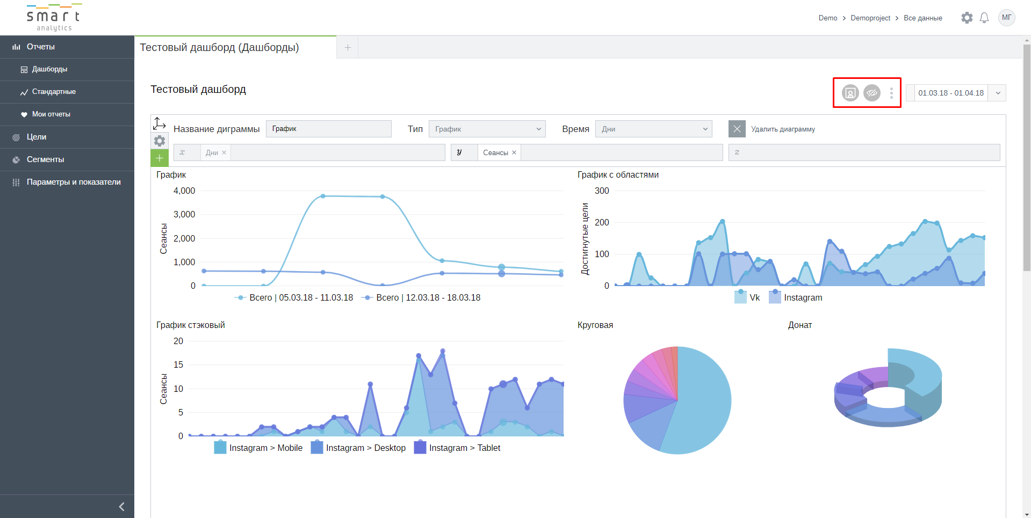Click the Smart Analytics logo
The height and width of the screenshot is (518, 1031).
[x=54, y=18]
